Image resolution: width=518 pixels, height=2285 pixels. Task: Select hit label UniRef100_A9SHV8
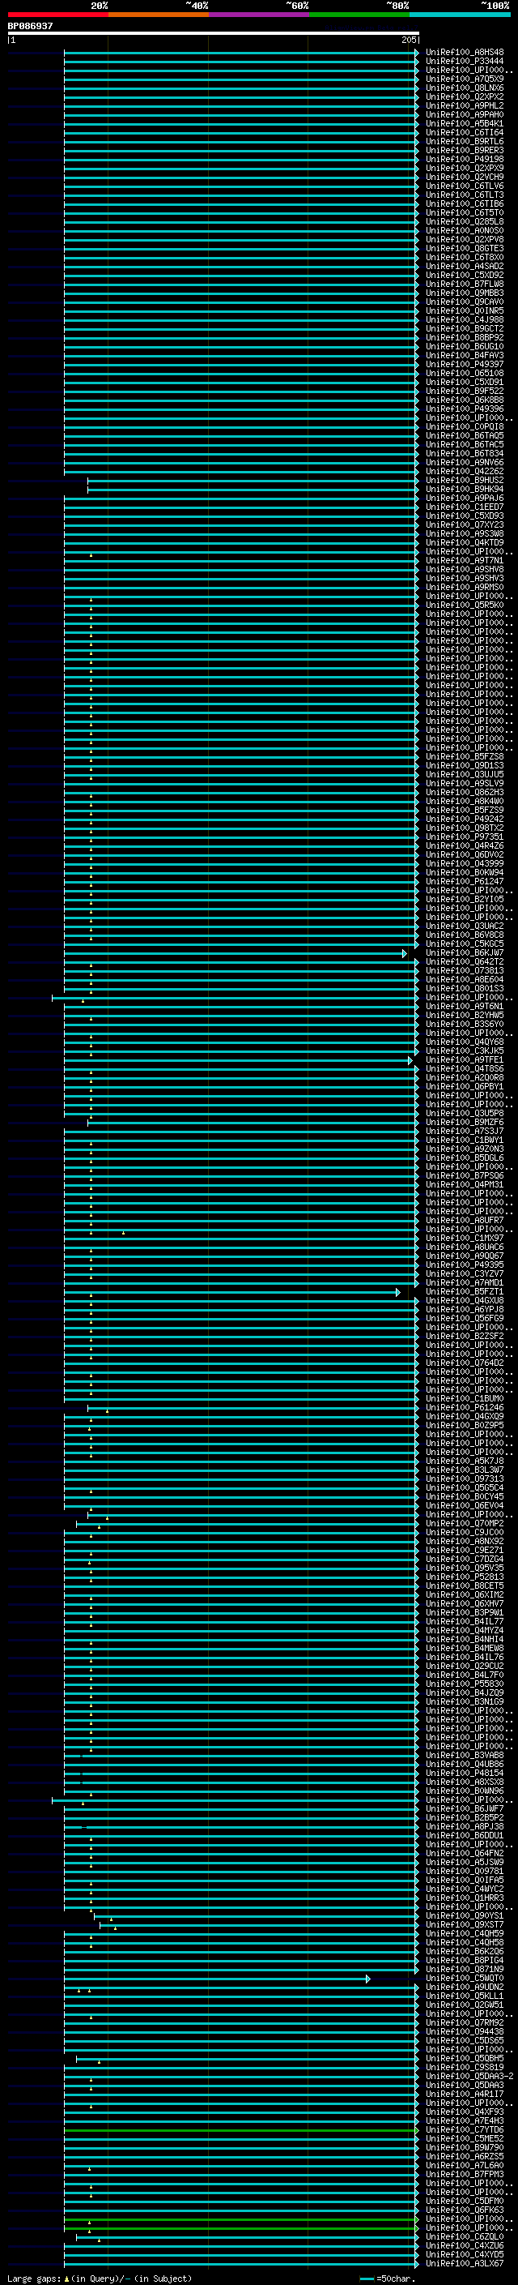coord(465,570)
